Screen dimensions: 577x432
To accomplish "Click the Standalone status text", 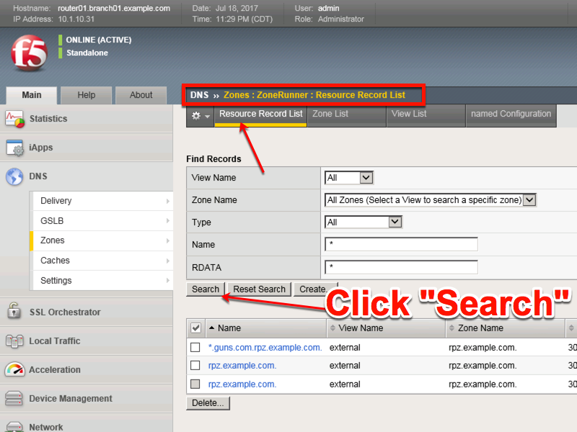I will tap(87, 53).
